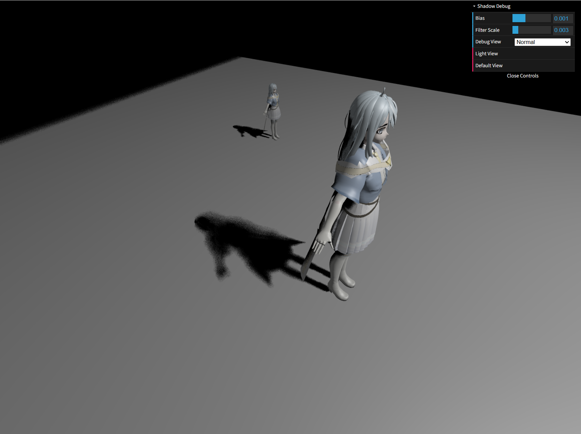The height and width of the screenshot is (434, 581).
Task: Click the Debug View label text
Action: 488,42
